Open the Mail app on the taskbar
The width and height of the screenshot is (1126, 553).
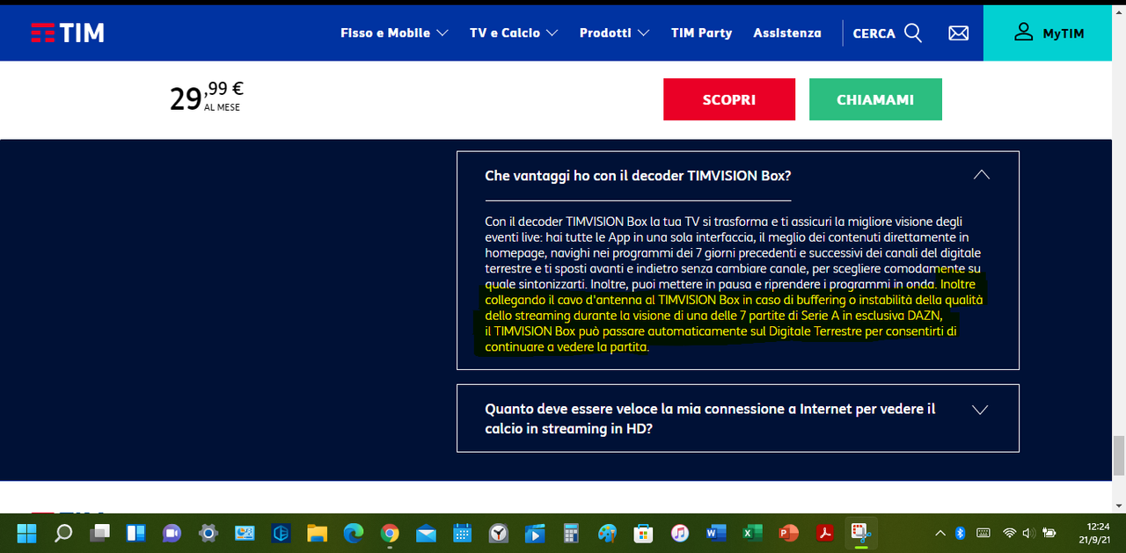click(x=426, y=533)
